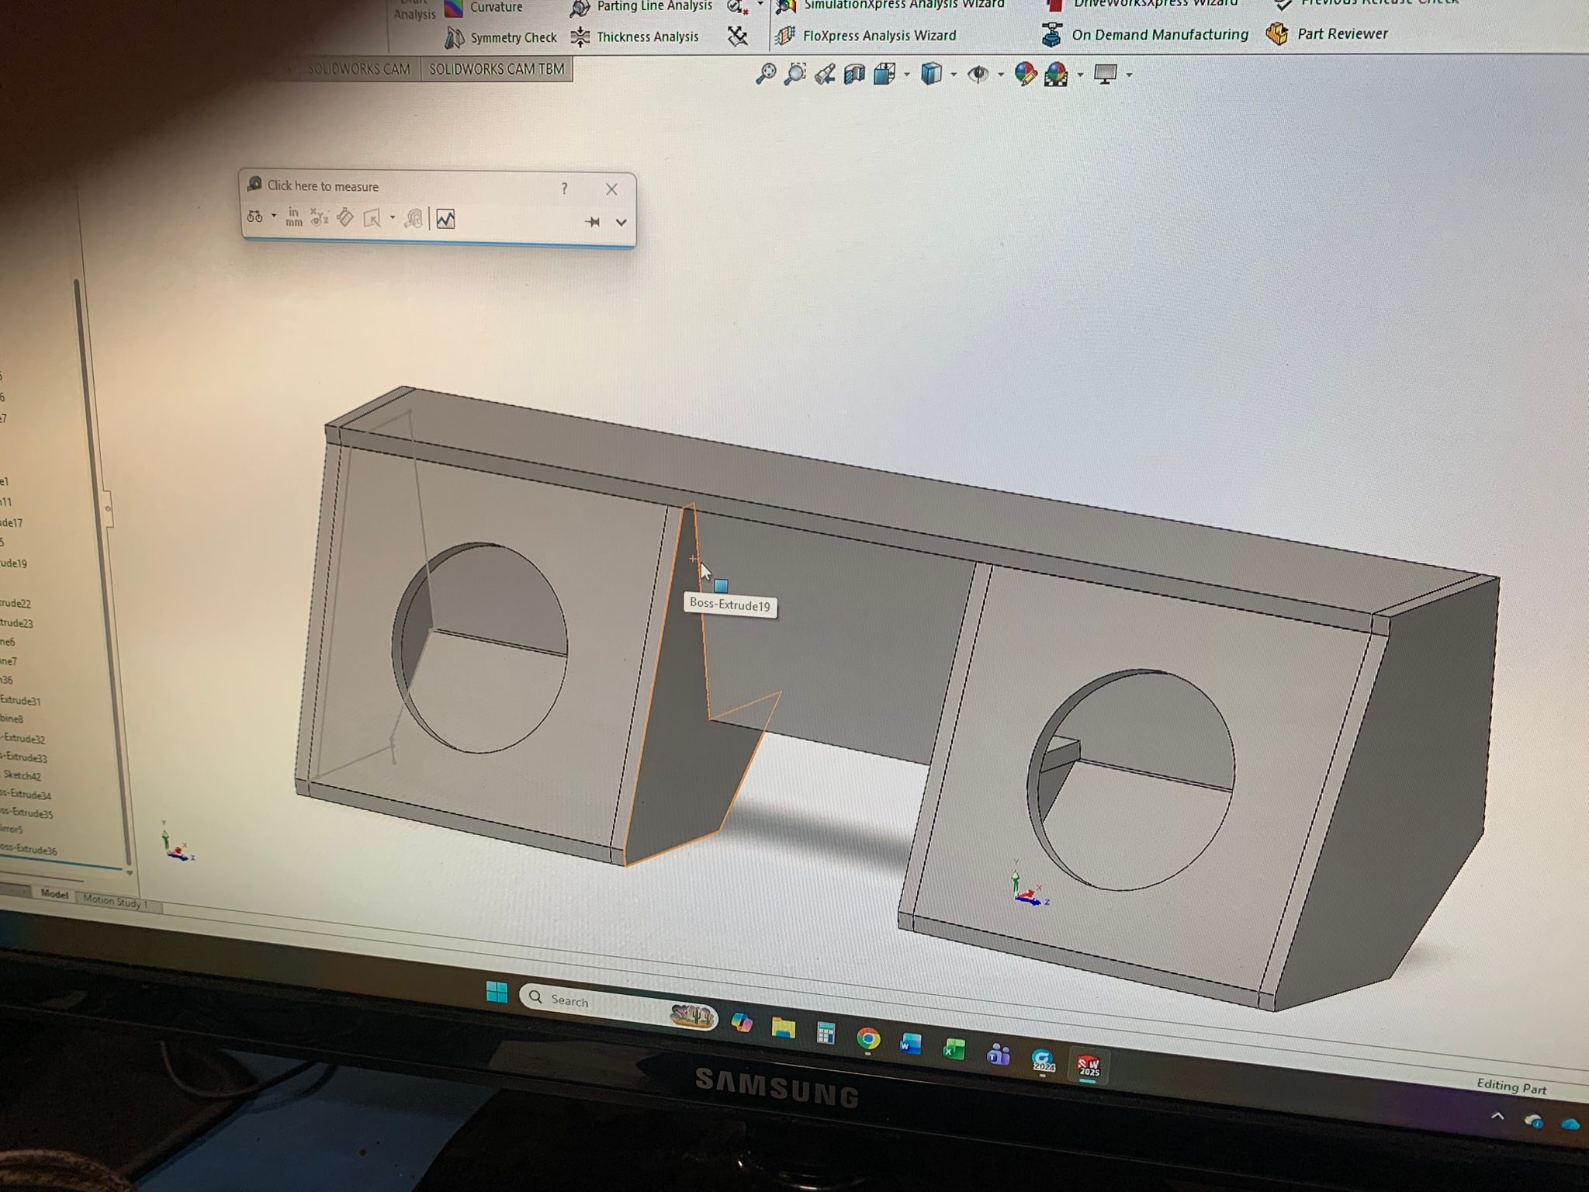Select Zoom to Area tool
Viewport: 1589px width, 1192px height.
tap(795, 74)
